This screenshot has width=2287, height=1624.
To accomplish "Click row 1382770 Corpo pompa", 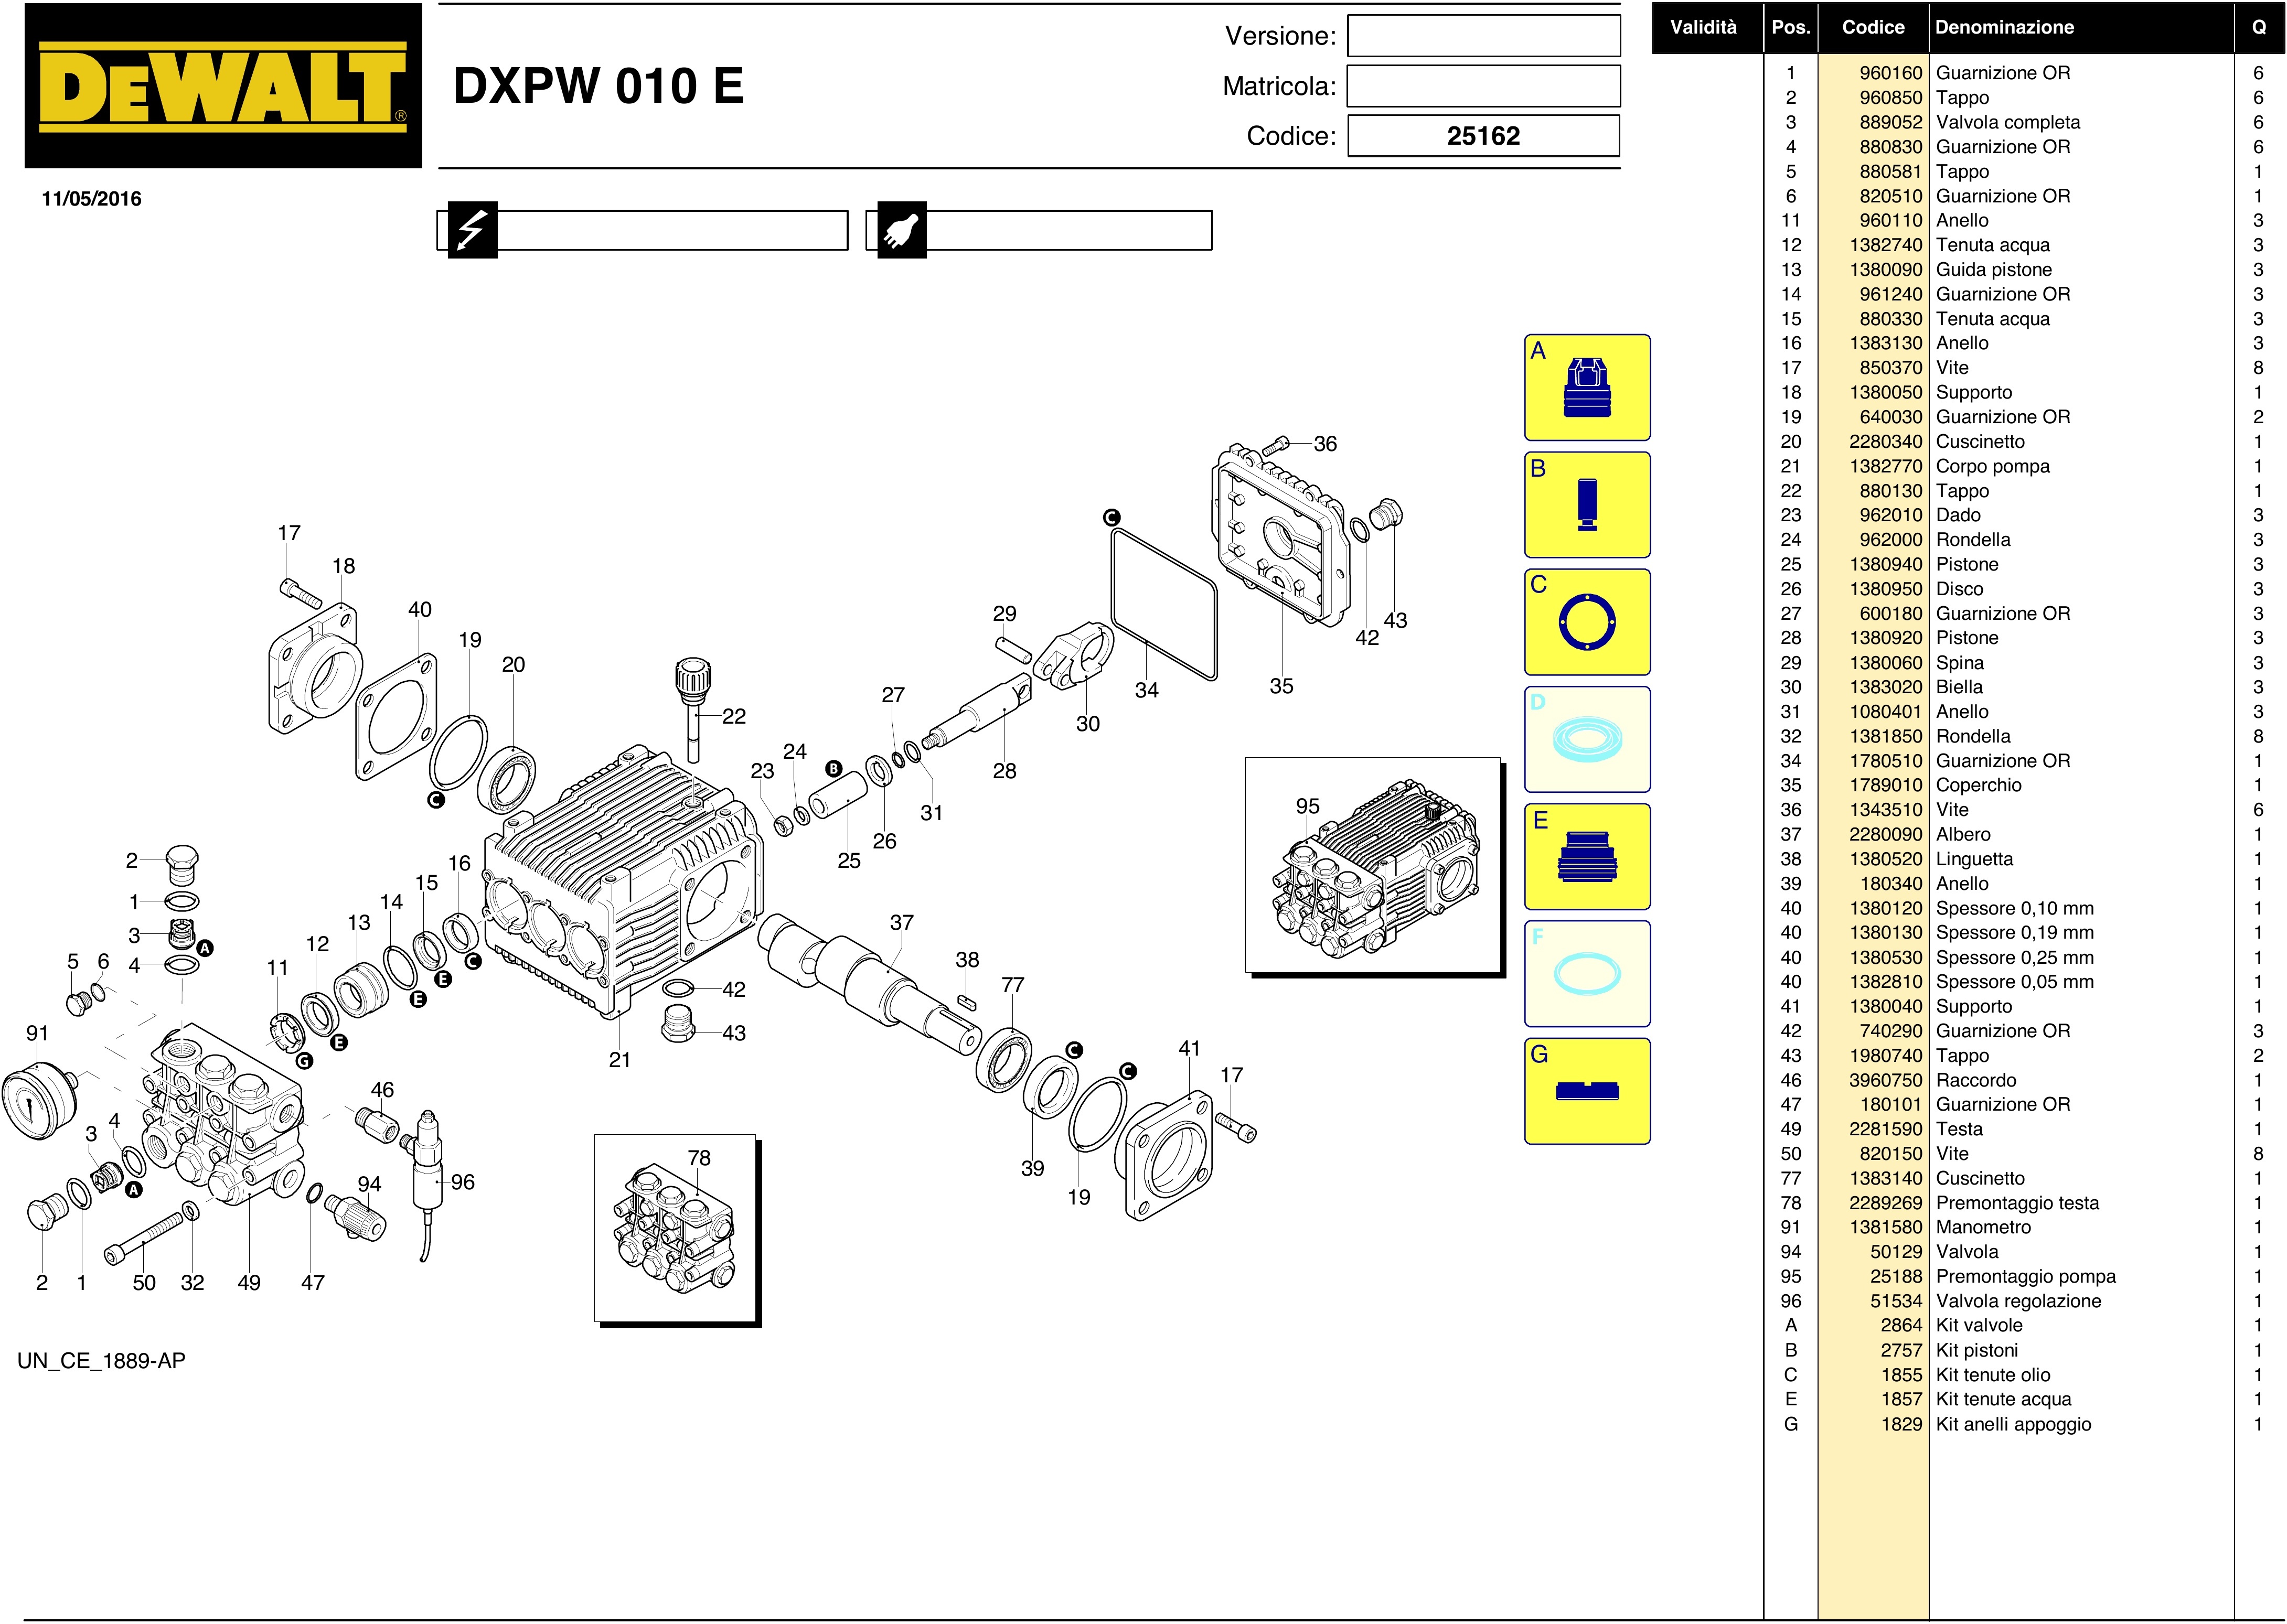I will [1886, 466].
